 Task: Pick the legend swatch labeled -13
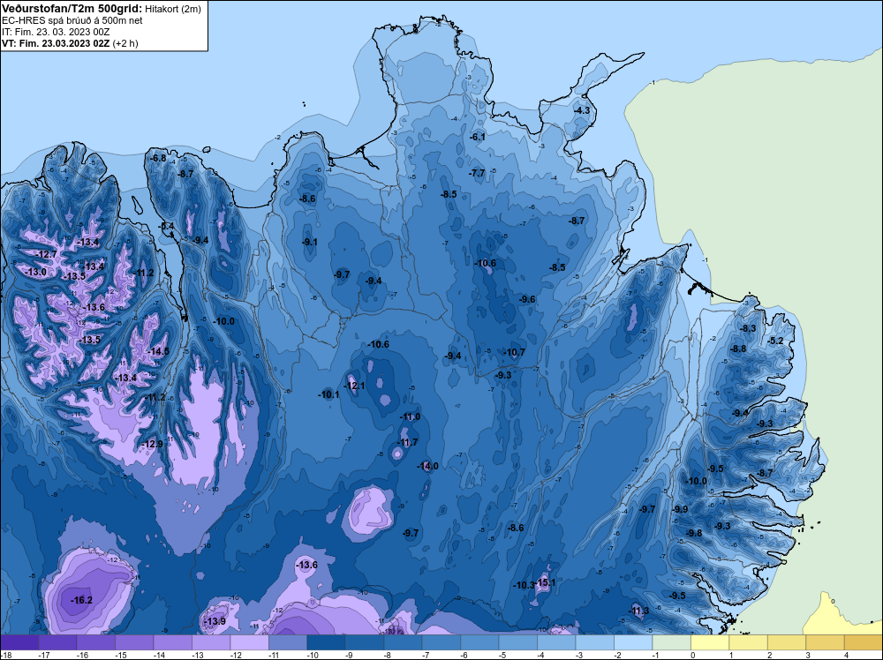pos(211,642)
